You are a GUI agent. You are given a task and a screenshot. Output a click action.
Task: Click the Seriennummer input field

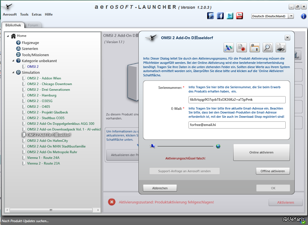click(237, 100)
